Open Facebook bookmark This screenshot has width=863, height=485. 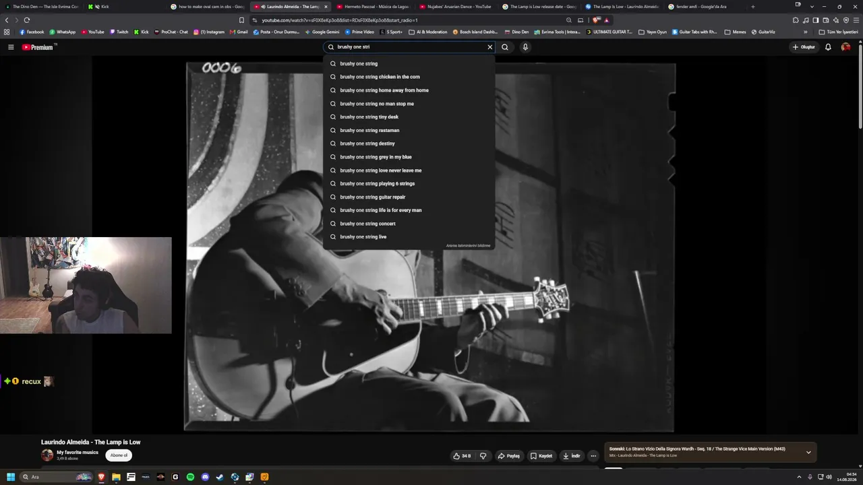(x=32, y=32)
